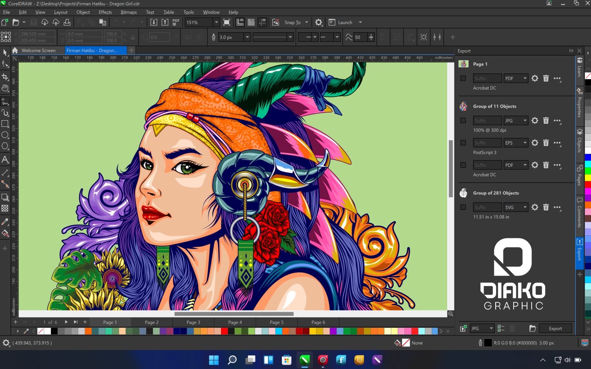The height and width of the screenshot is (369, 591).
Task: Open the outline width dropdown
Action: click(x=247, y=37)
